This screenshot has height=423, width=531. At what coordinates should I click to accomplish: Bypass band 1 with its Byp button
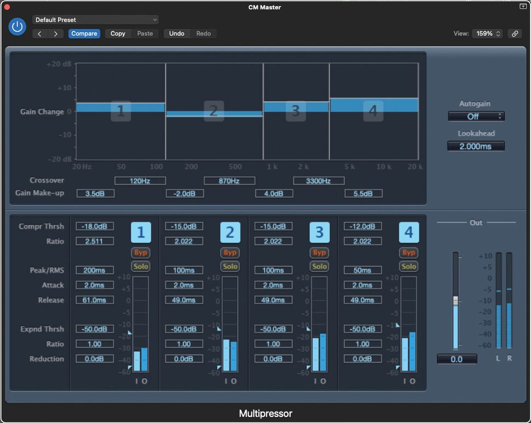click(x=141, y=252)
